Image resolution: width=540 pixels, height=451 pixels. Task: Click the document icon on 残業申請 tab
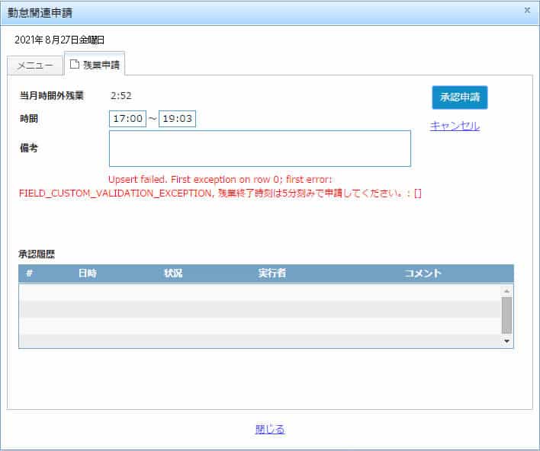tap(74, 65)
